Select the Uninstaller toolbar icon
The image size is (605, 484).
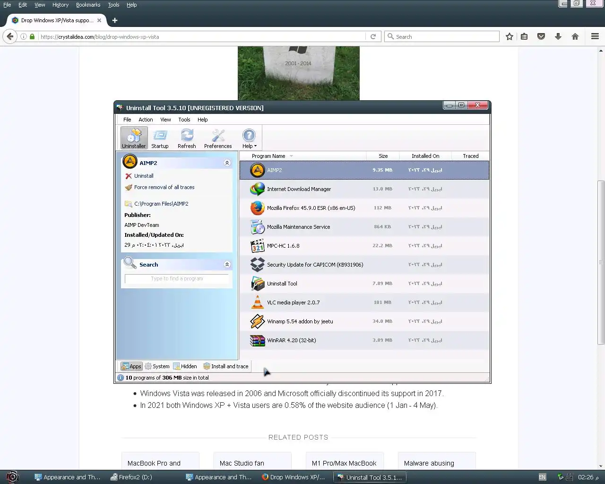(x=134, y=138)
